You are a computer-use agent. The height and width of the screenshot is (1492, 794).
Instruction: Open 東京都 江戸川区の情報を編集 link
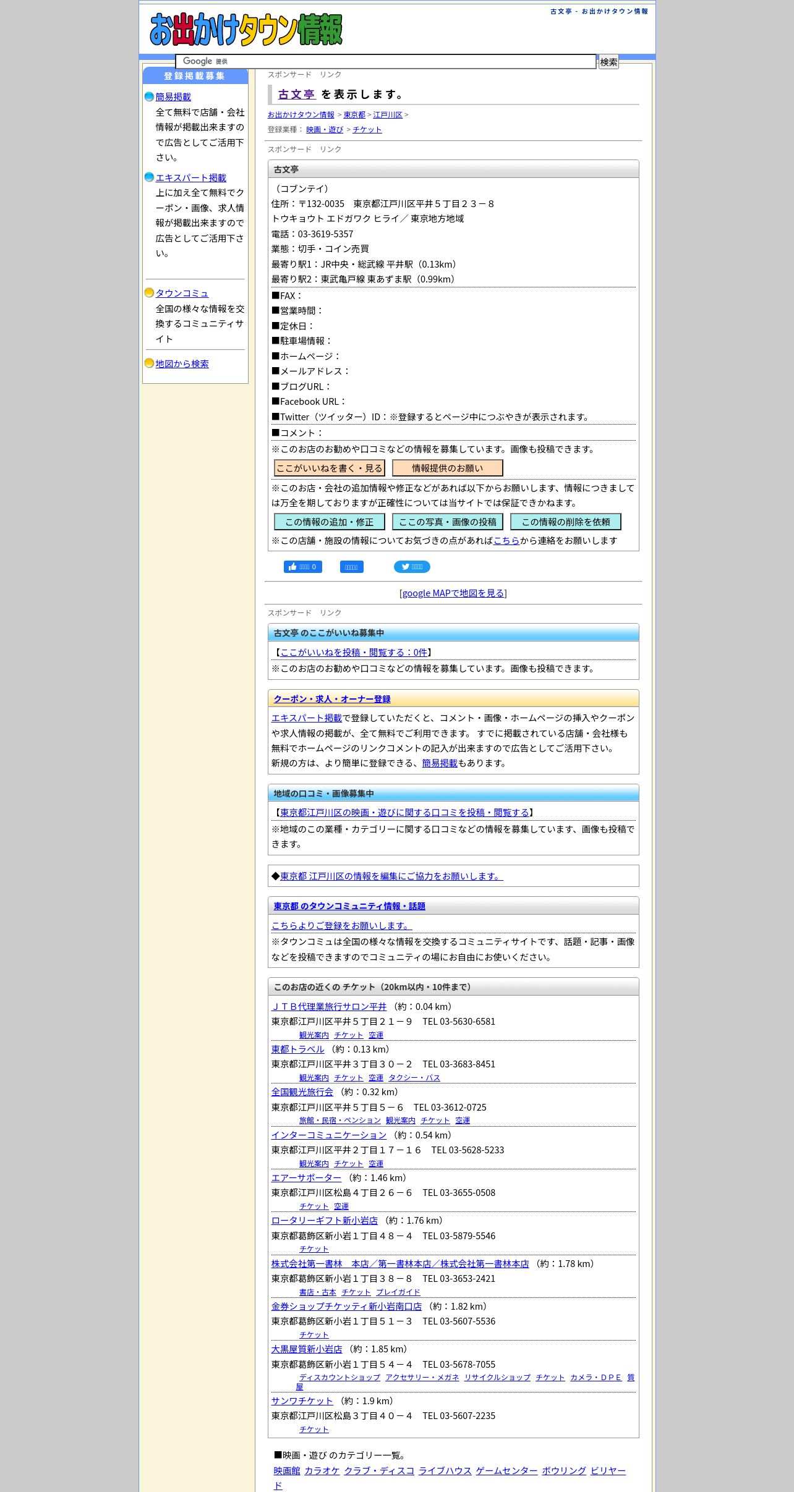click(x=392, y=876)
